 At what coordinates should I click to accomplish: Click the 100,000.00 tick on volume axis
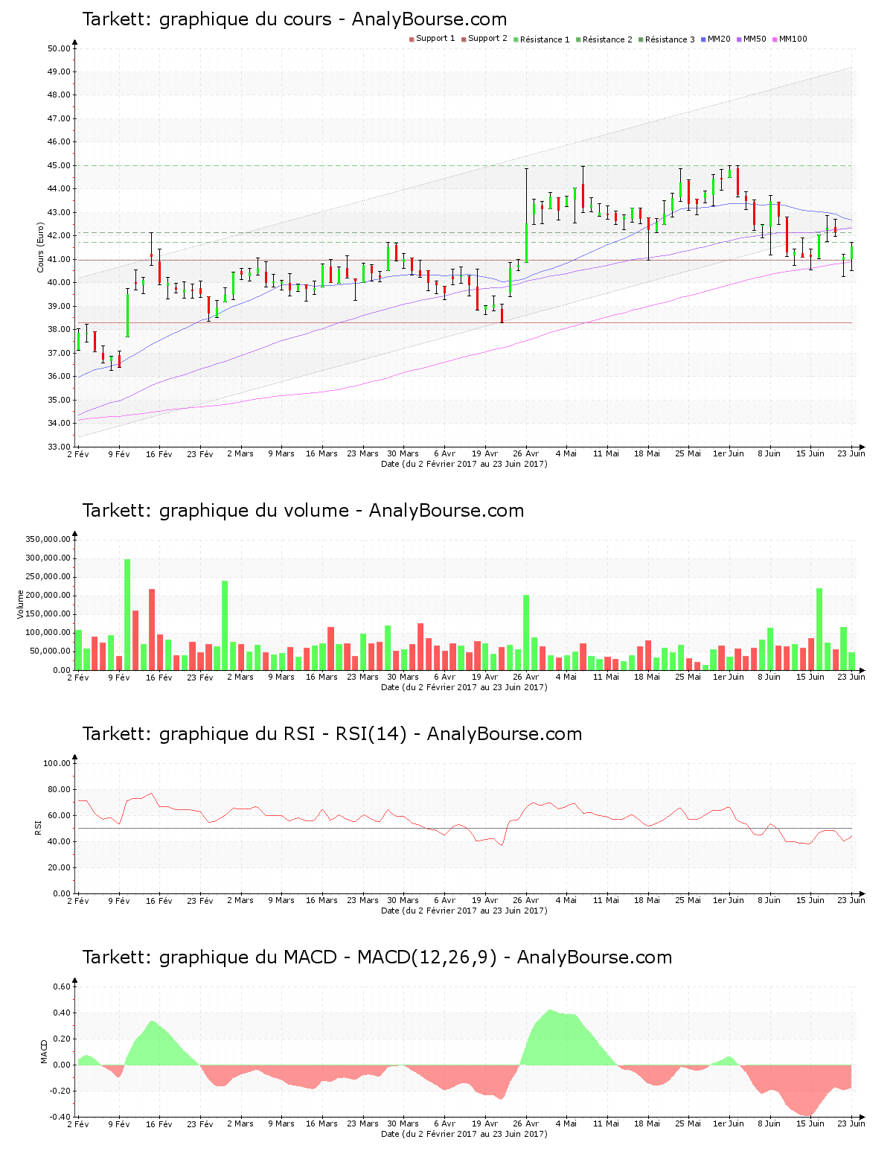[x=48, y=633]
